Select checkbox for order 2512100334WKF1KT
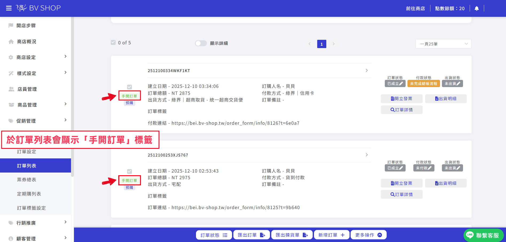Viewport: 506px width, 242px height. [x=130, y=87]
